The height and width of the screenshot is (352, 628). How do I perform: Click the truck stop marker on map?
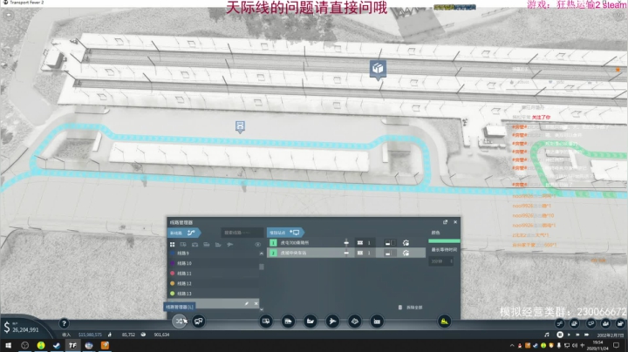pyautogui.click(x=240, y=126)
